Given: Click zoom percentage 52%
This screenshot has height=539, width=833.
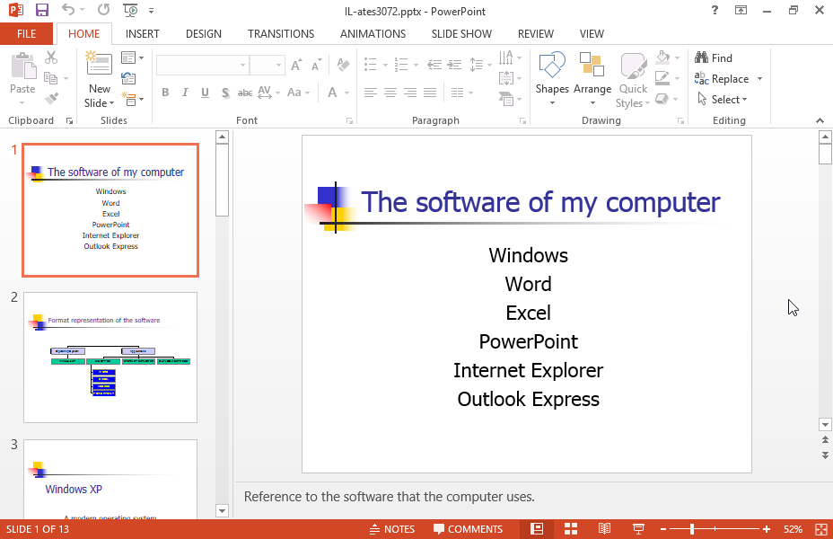Looking at the screenshot, I should click(793, 529).
